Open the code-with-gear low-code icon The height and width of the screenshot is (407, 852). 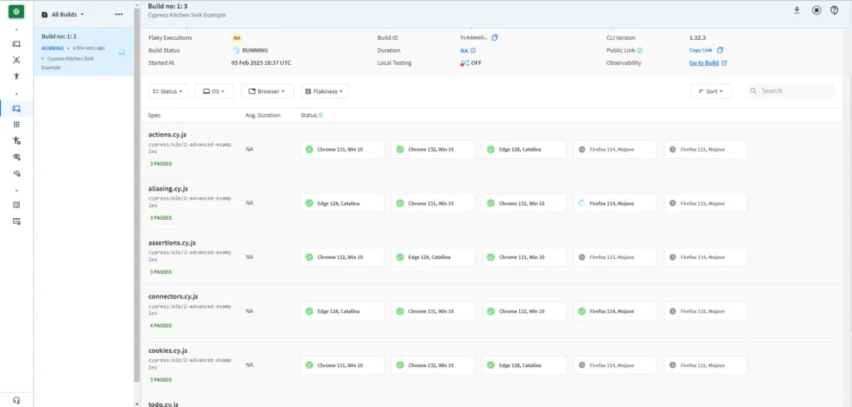point(17,173)
